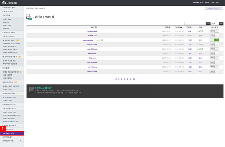Open 도메인 기간연장 sidebar menu item
The height and width of the screenshot is (147, 225).
point(8,11)
